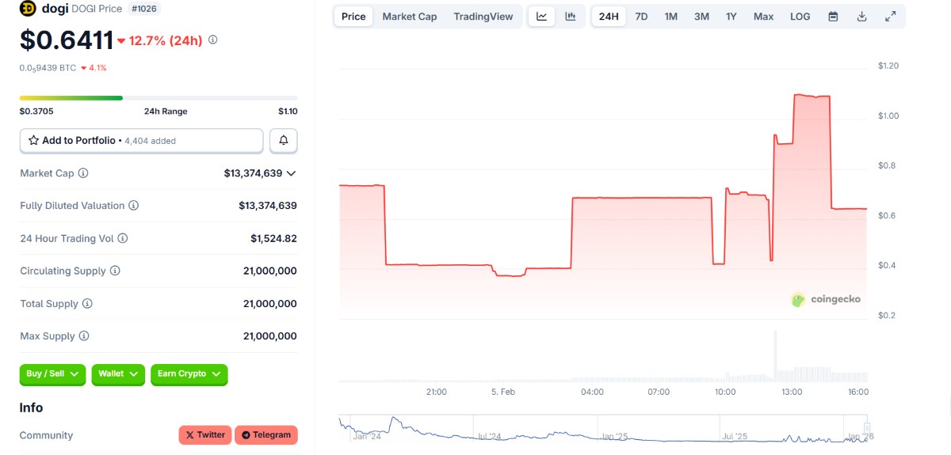Select the Market Cap chart tab
The height and width of the screenshot is (455, 951).
pyautogui.click(x=410, y=17)
